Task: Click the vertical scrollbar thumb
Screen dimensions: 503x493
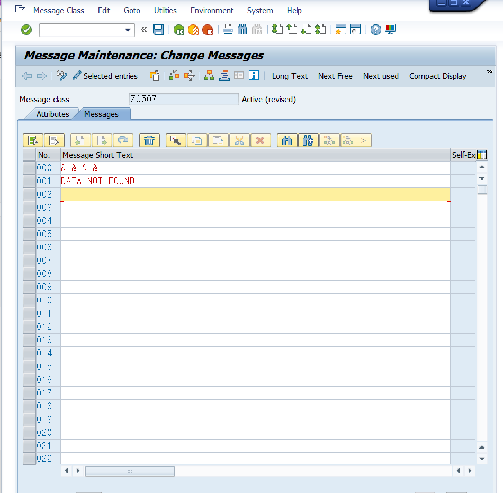Action: pyautogui.click(x=482, y=190)
